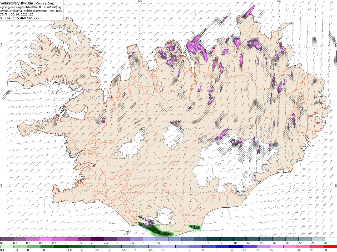Viewport: 337px width, 252px height.
Task: Click the 20W longitude label
Action: [140, 1]
